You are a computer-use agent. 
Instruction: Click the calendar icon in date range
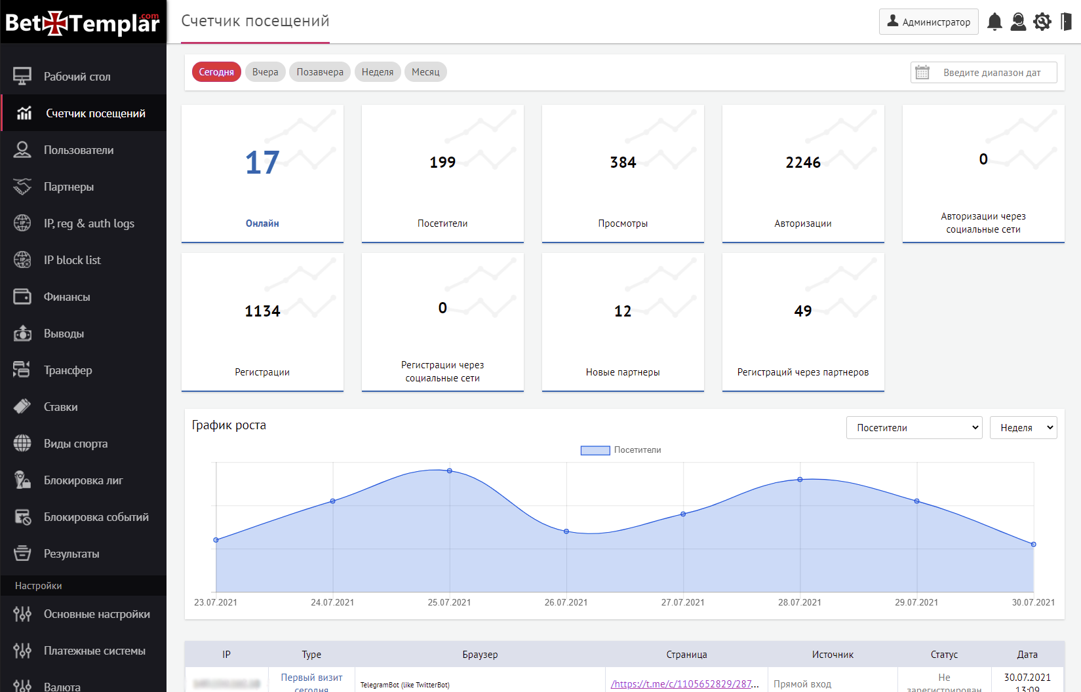922,73
